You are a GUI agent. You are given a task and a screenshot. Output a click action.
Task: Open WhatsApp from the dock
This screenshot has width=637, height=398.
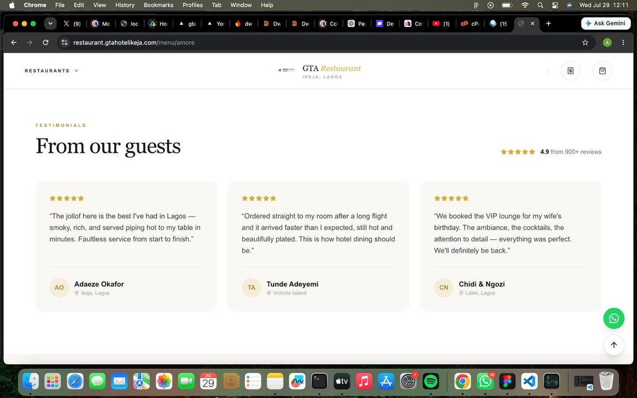485,380
